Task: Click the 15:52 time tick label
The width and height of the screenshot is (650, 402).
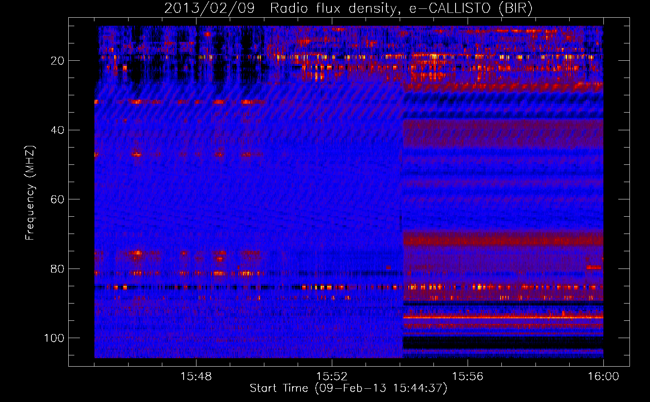Action: pyautogui.click(x=332, y=377)
